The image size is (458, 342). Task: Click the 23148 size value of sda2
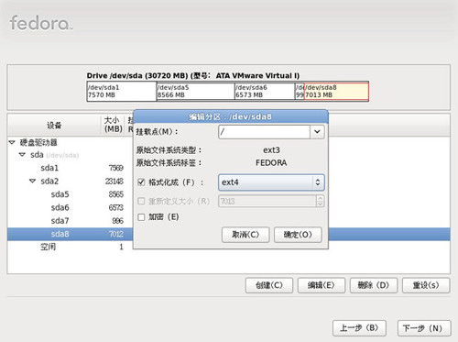[x=114, y=182]
